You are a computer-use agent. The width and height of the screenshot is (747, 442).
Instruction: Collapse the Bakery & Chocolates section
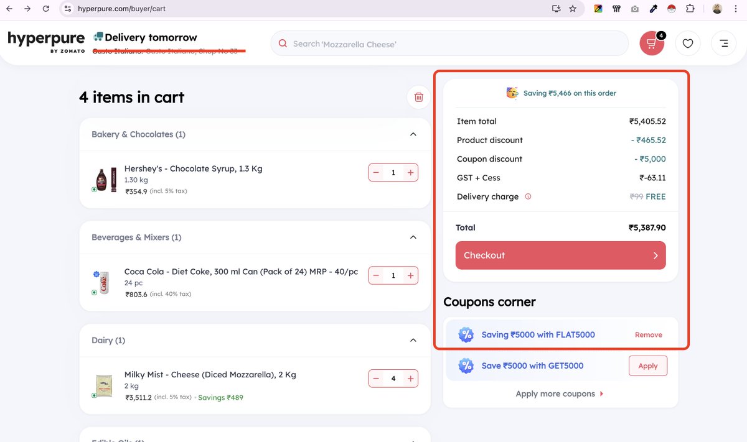(x=413, y=134)
